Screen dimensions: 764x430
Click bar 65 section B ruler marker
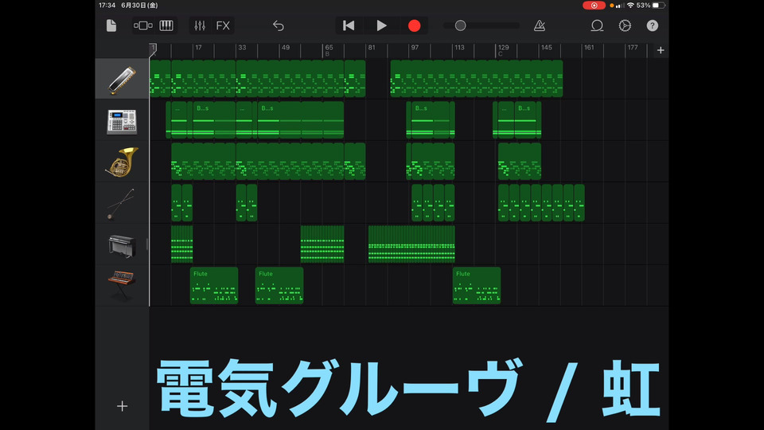(x=329, y=50)
